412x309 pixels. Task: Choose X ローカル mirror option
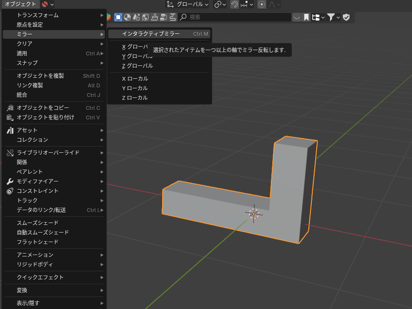point(135,79)
